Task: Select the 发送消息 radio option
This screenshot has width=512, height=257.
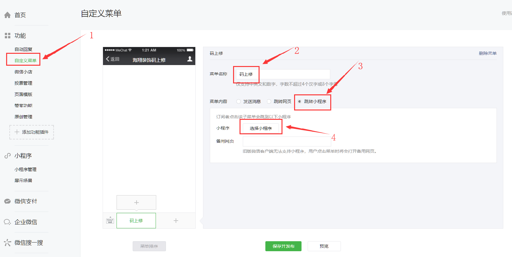Action: 239,101
